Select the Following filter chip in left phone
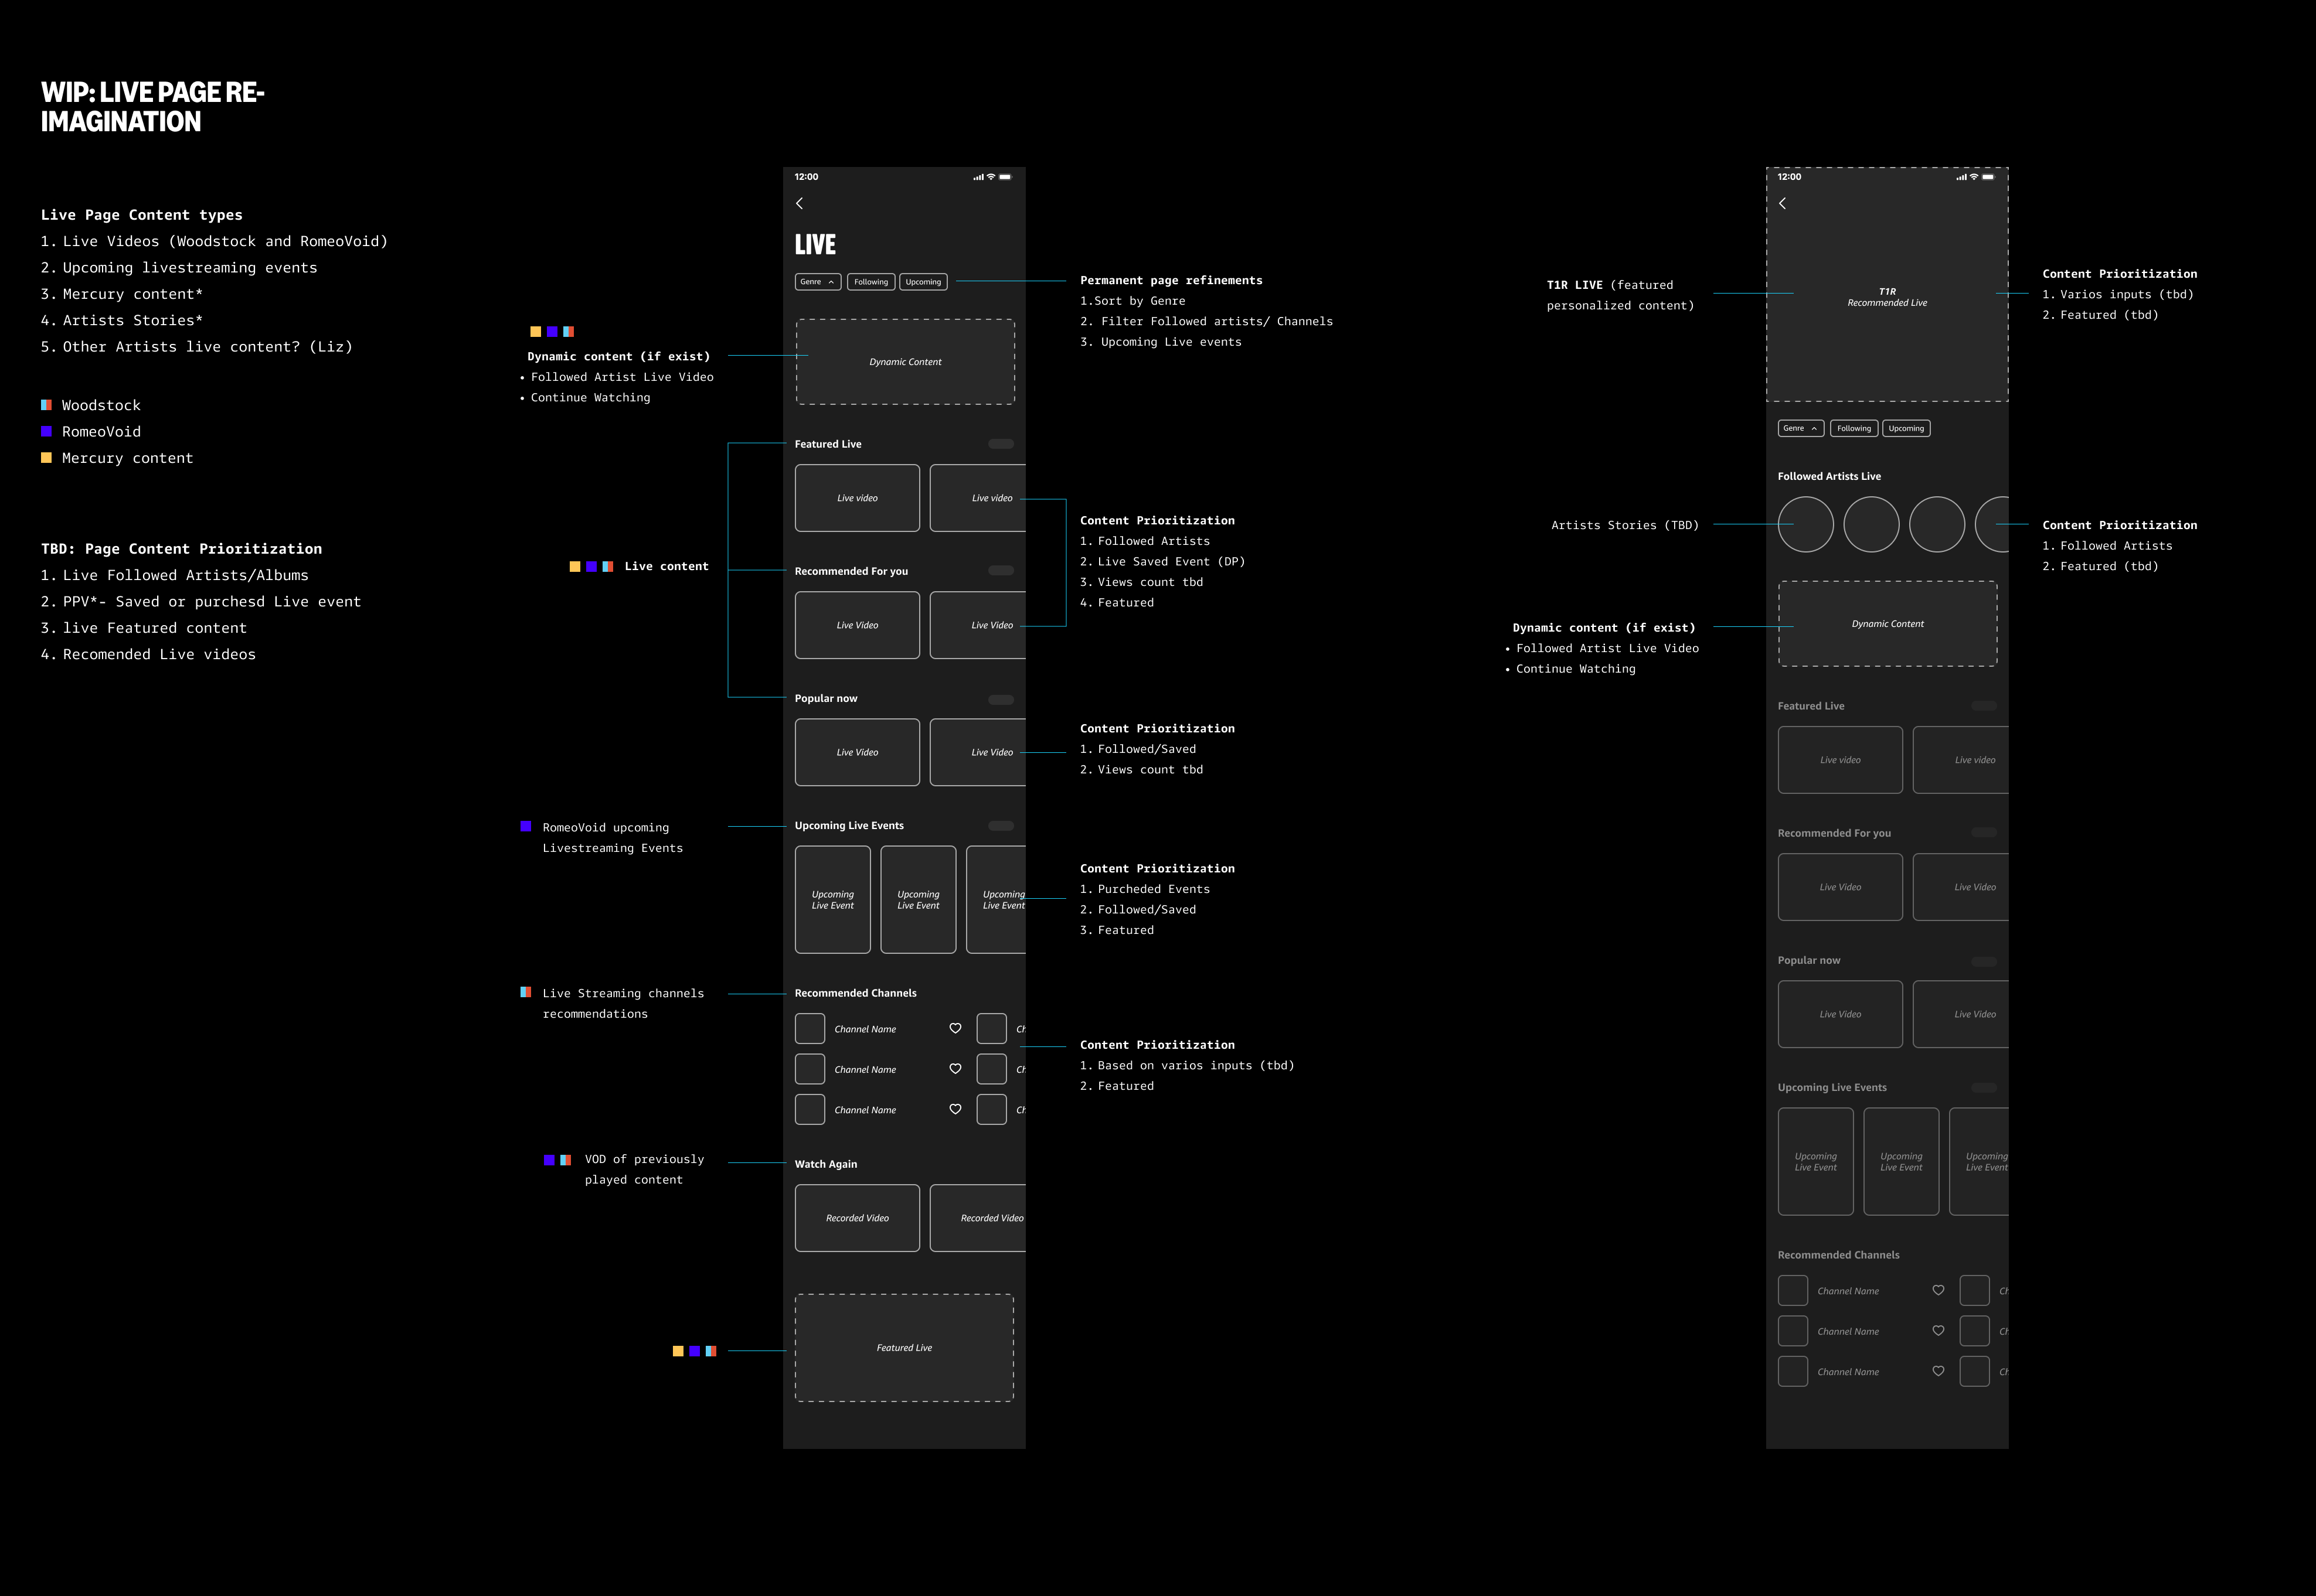Image resolution: width=2316 pixels, height=1596 pixels. tap(870, 282)
